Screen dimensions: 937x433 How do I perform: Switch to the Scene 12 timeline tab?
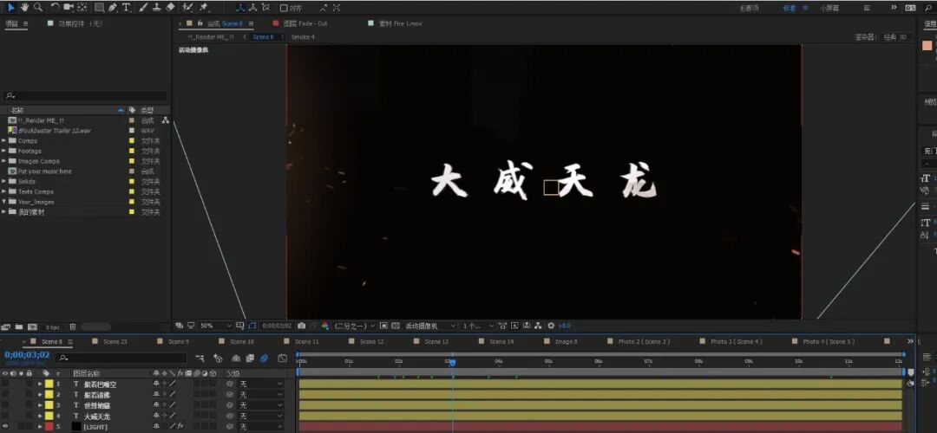coord(371,342)
